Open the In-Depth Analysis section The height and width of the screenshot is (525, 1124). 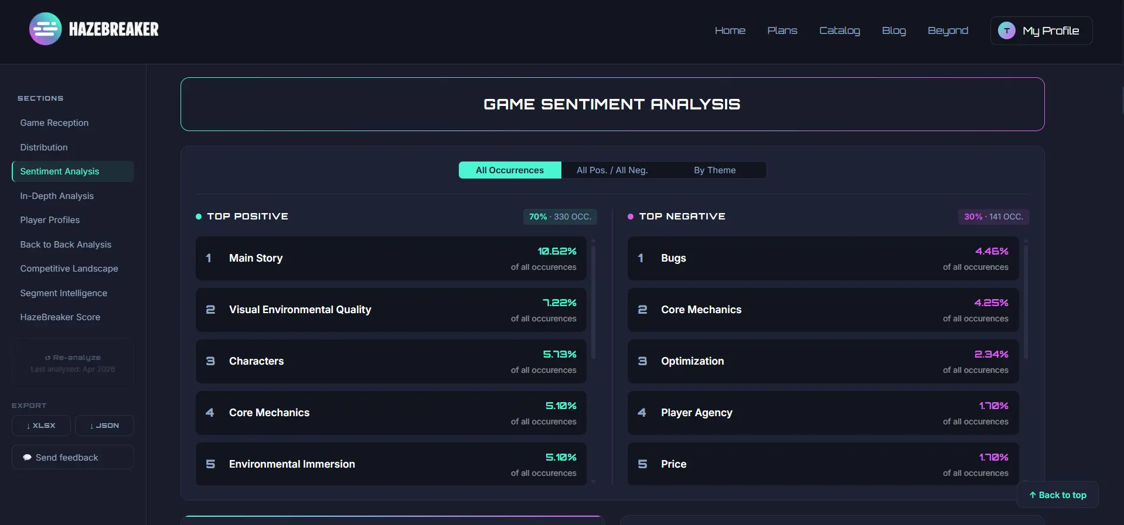pos(73,196)
